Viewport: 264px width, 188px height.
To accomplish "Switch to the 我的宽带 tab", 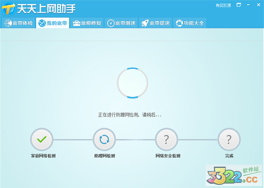I will click(53, 23).
